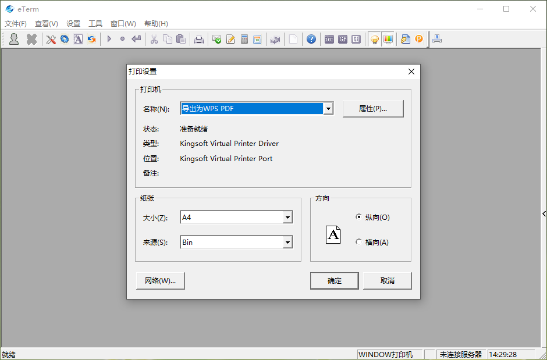The image size is (547, 360).
Task: Click the ticket printer T icon
Action: coord(437,39)
